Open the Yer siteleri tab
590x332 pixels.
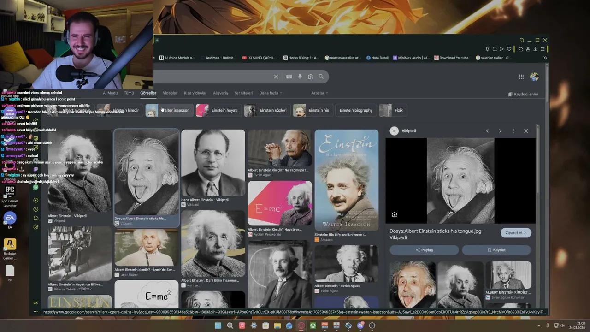click(243, 93)
